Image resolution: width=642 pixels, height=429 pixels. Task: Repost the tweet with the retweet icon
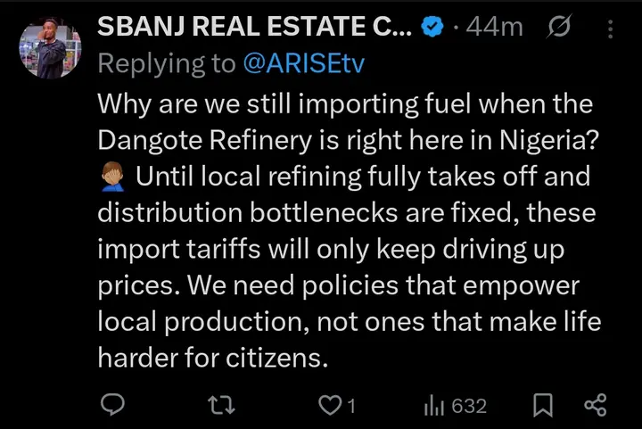[x=218, y=406]
